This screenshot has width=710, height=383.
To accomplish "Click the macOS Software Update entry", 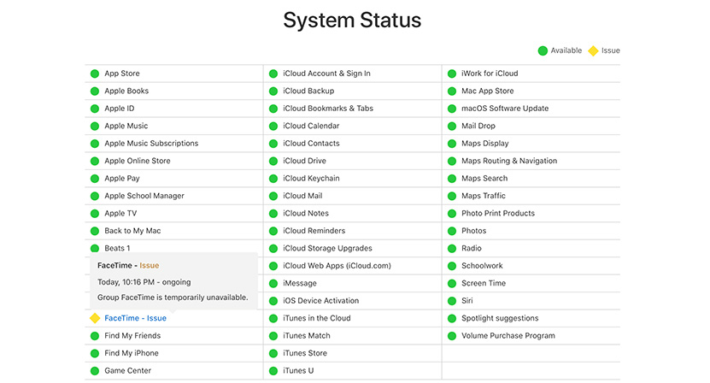I will pyautogui.click(x=531, y=109).
